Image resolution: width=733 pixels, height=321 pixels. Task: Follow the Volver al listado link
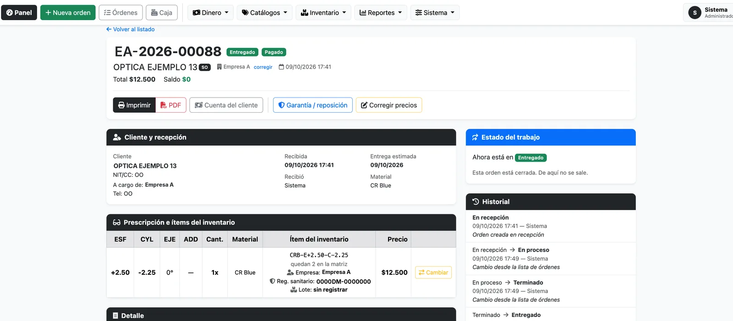coord(131,29)
